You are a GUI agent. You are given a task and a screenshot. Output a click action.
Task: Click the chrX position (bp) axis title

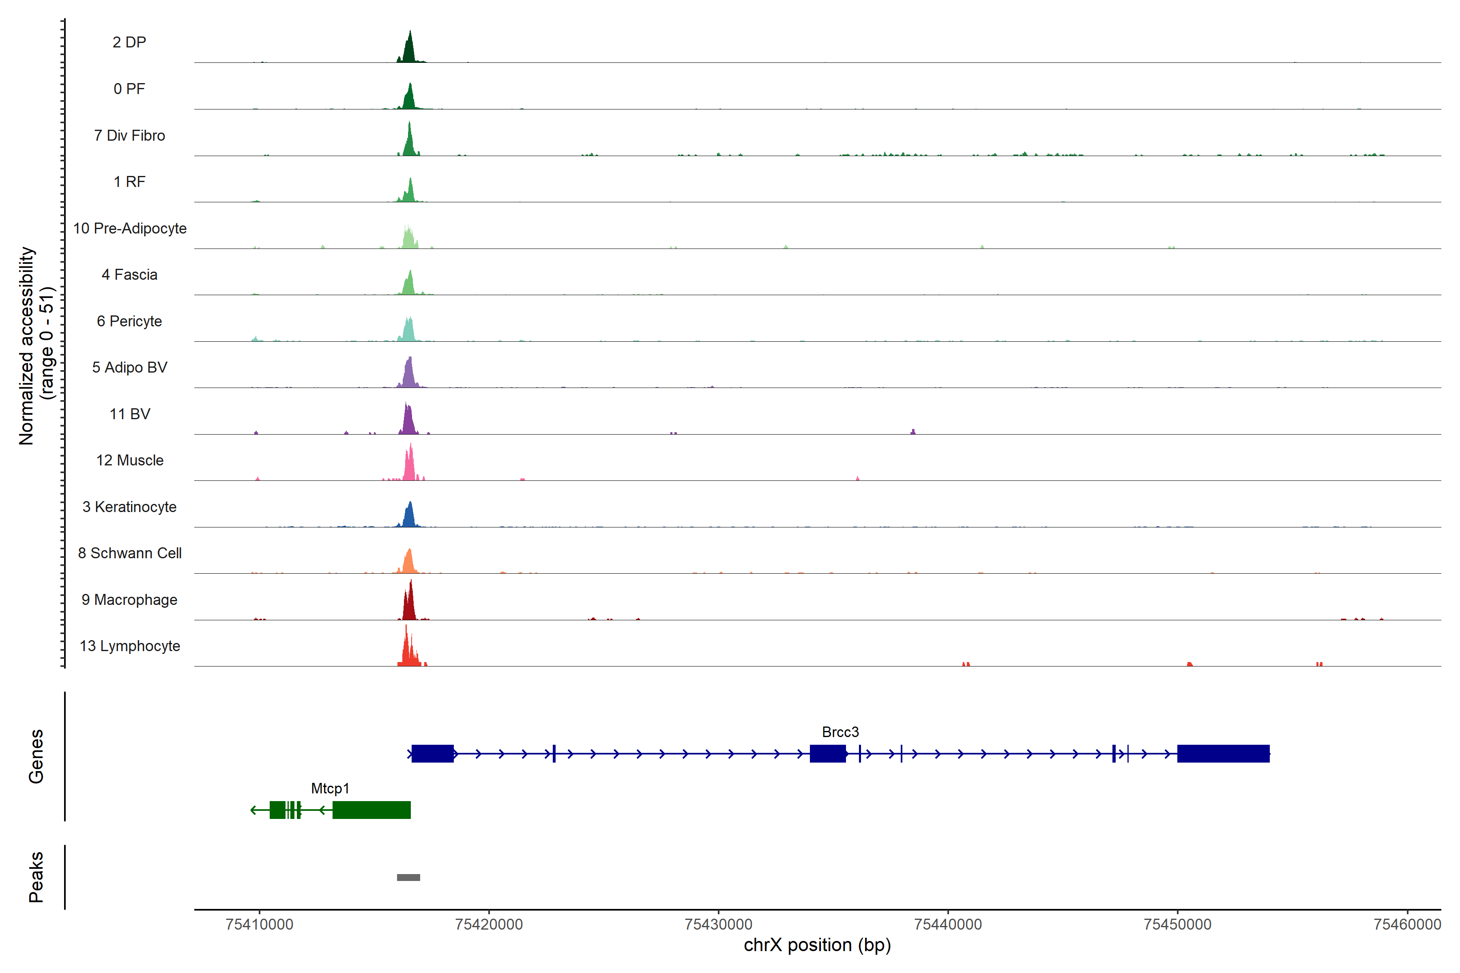[817, 945]
